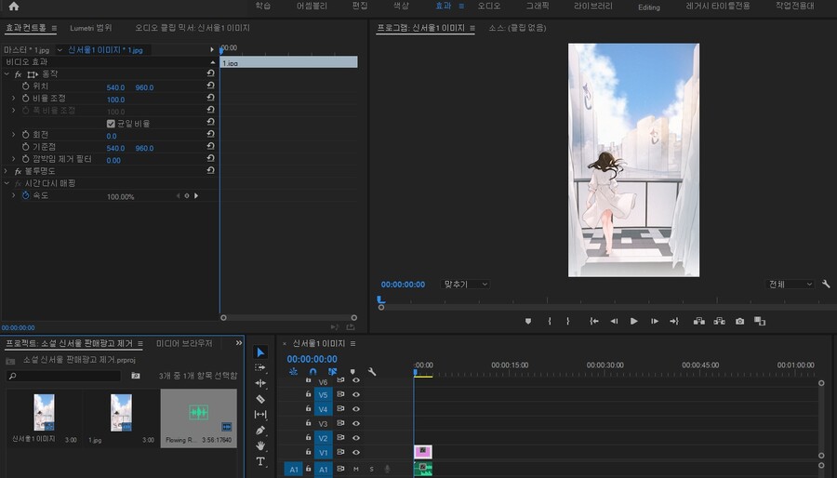The width and height of the screenshot is (837, 478).
Task: Select the Type tool
Action: click(x=260, y=461)
